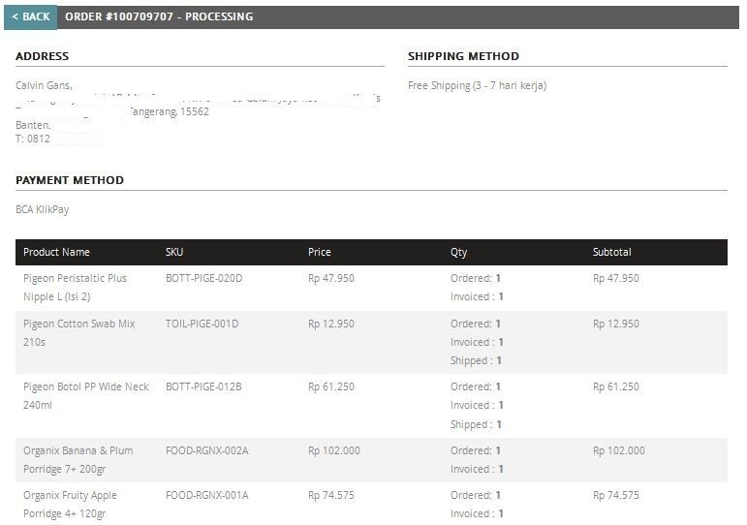Select product 'Pigeon Botol PP Wide Neck 240ml'
Screen dimensions: 747x525
pyautogui.click(x=86, y=396)
